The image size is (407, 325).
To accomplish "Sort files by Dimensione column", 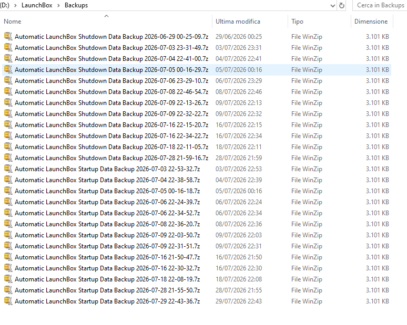I will pyautogui.click(x=371, y=22).
